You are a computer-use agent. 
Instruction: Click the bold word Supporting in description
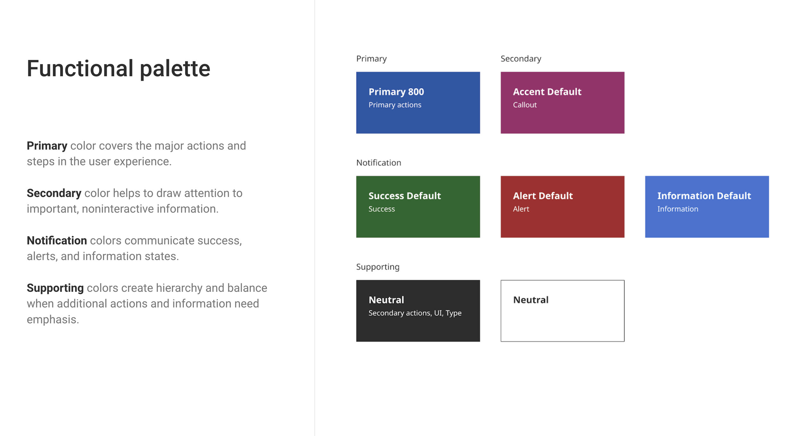(x=55, y=288)
